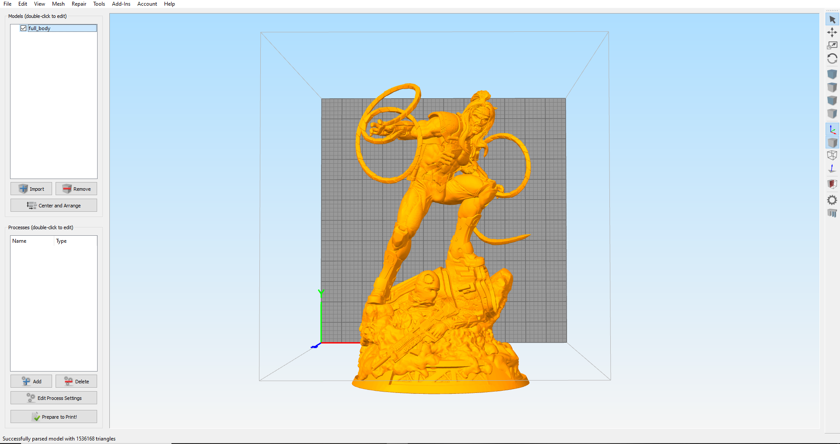Open settings gear in right toolbar

(832, 200)
